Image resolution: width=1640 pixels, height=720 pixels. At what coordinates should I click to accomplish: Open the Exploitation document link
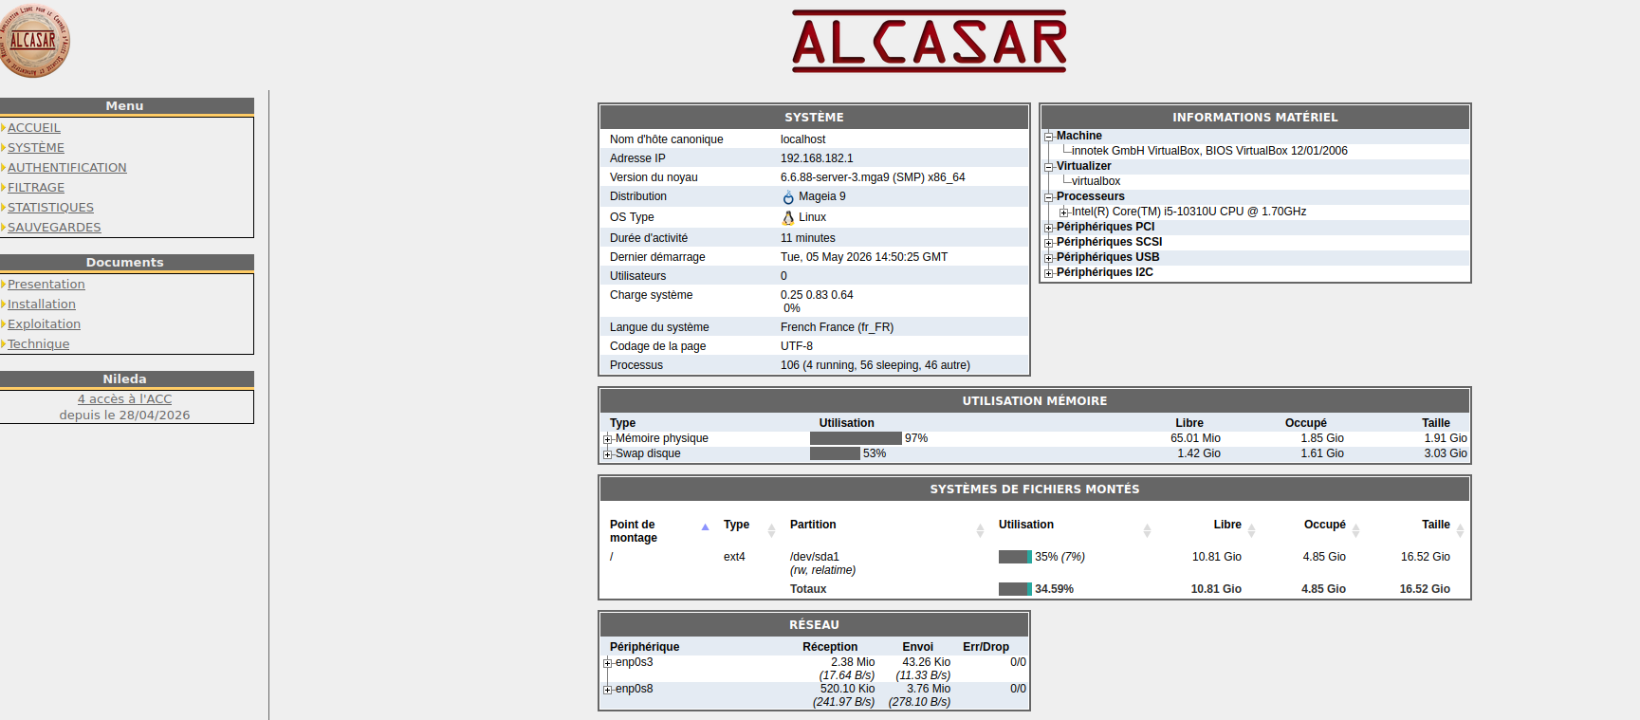point(45,323)
